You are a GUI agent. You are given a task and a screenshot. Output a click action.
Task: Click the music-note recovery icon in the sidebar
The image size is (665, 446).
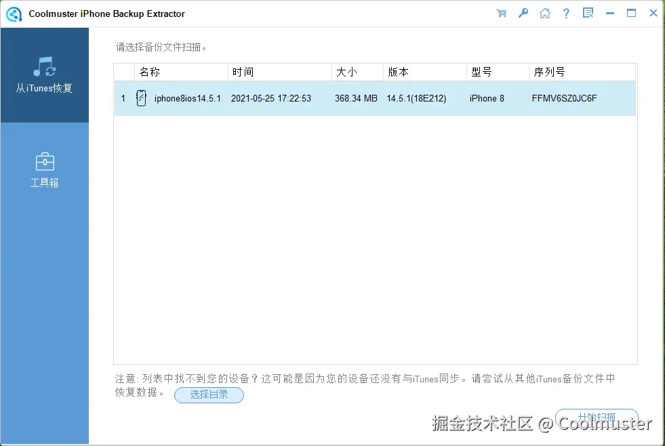(x=44, y=66)
